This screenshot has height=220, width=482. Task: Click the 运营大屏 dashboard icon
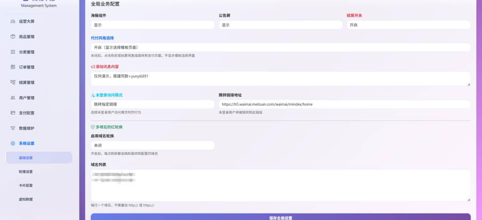tap(13, 22)
